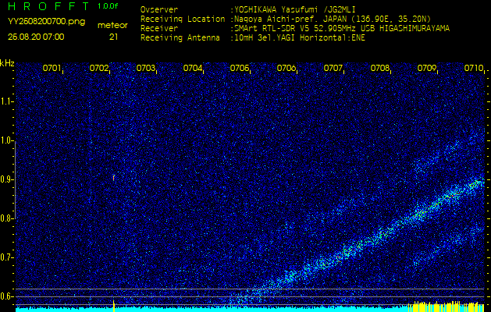Click the 0.9 frequency axis label
Image resolution: width=491 pixels, height=312 pixels.
coord(6,179)
